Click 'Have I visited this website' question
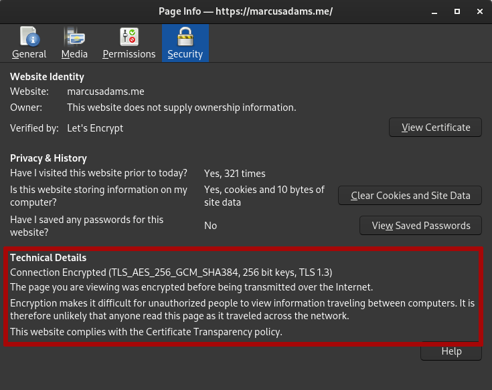The height and width of the screenshot is (390, 492). tap(98, 173)
